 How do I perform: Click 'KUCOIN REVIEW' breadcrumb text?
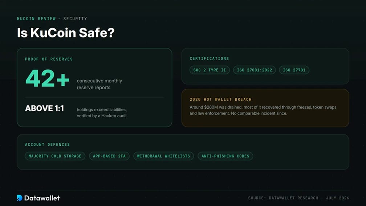(x=36, y=19)
